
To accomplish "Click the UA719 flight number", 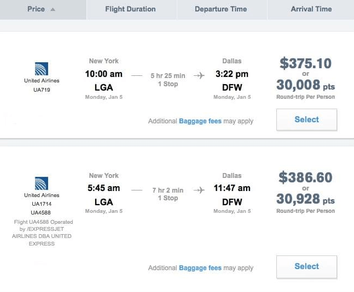I will 42,90.
